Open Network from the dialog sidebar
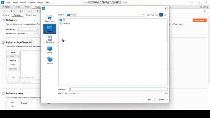210x118 pixels. (50, 60)
